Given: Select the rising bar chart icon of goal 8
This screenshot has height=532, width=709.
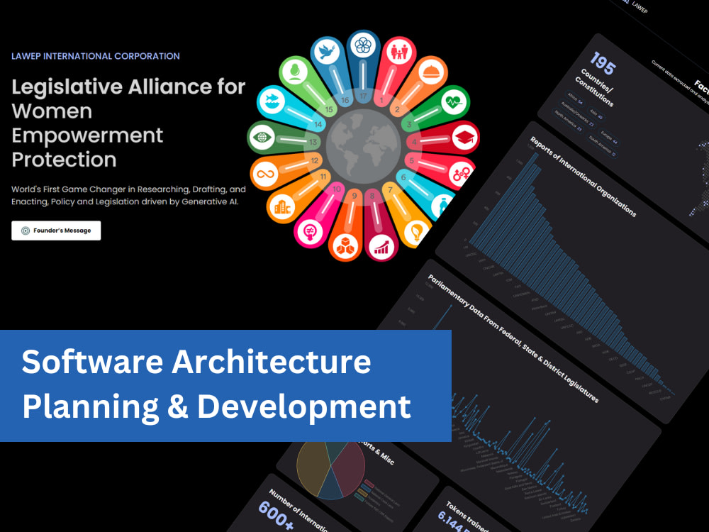Looking at the screenshot, I should 381,247.
